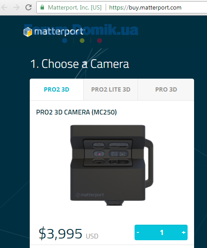Click the browser back arrow
The height and width of the screenshot is (248, 207).
tap(4, 7)
